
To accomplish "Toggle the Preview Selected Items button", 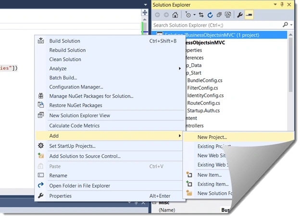I will click(249, 15).
